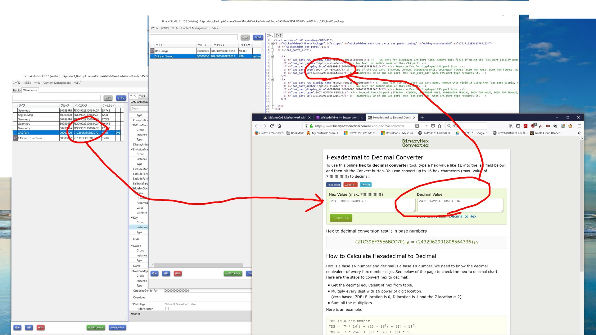This screenshot has height=335, width=596.
Task: Go back in the Firefox browser
Action: pyautogui.click(x=256, y=126)
